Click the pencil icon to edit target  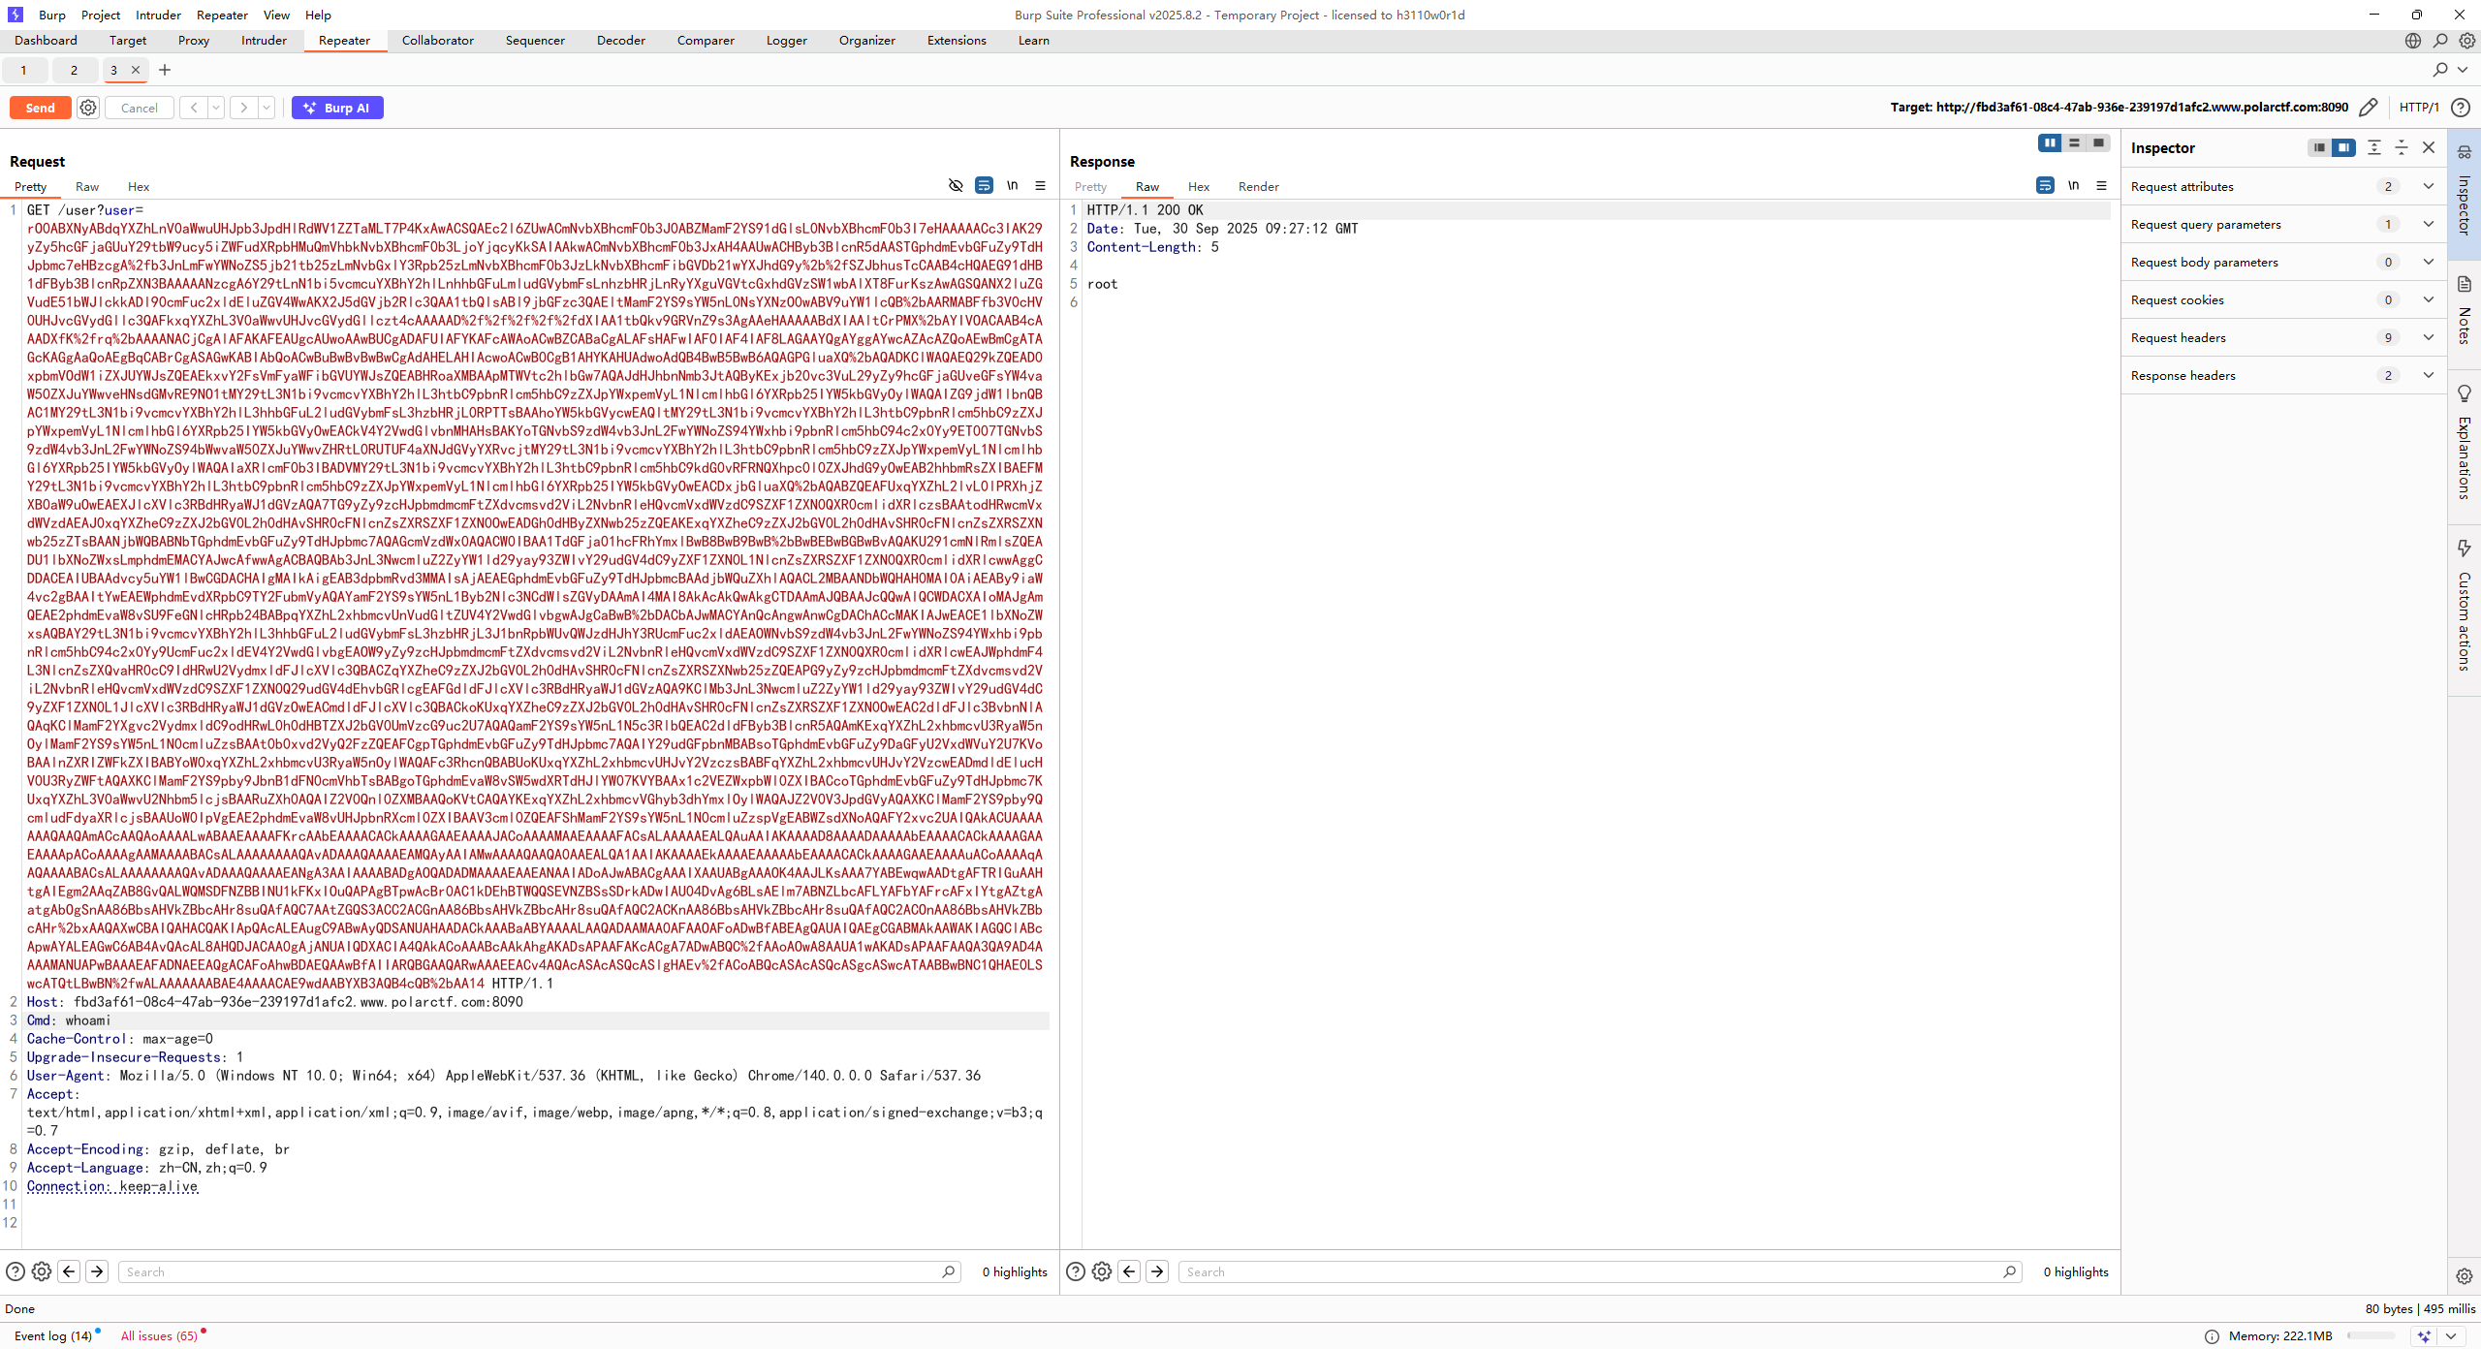tap(2368, 108)
